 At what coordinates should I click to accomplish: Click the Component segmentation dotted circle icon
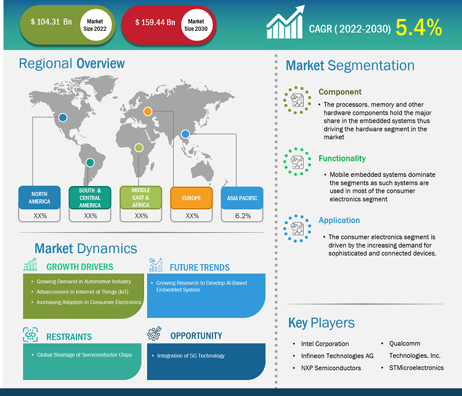297,100
